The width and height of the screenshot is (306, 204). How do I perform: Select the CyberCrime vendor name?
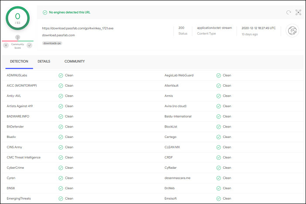[x=15, y=167]
